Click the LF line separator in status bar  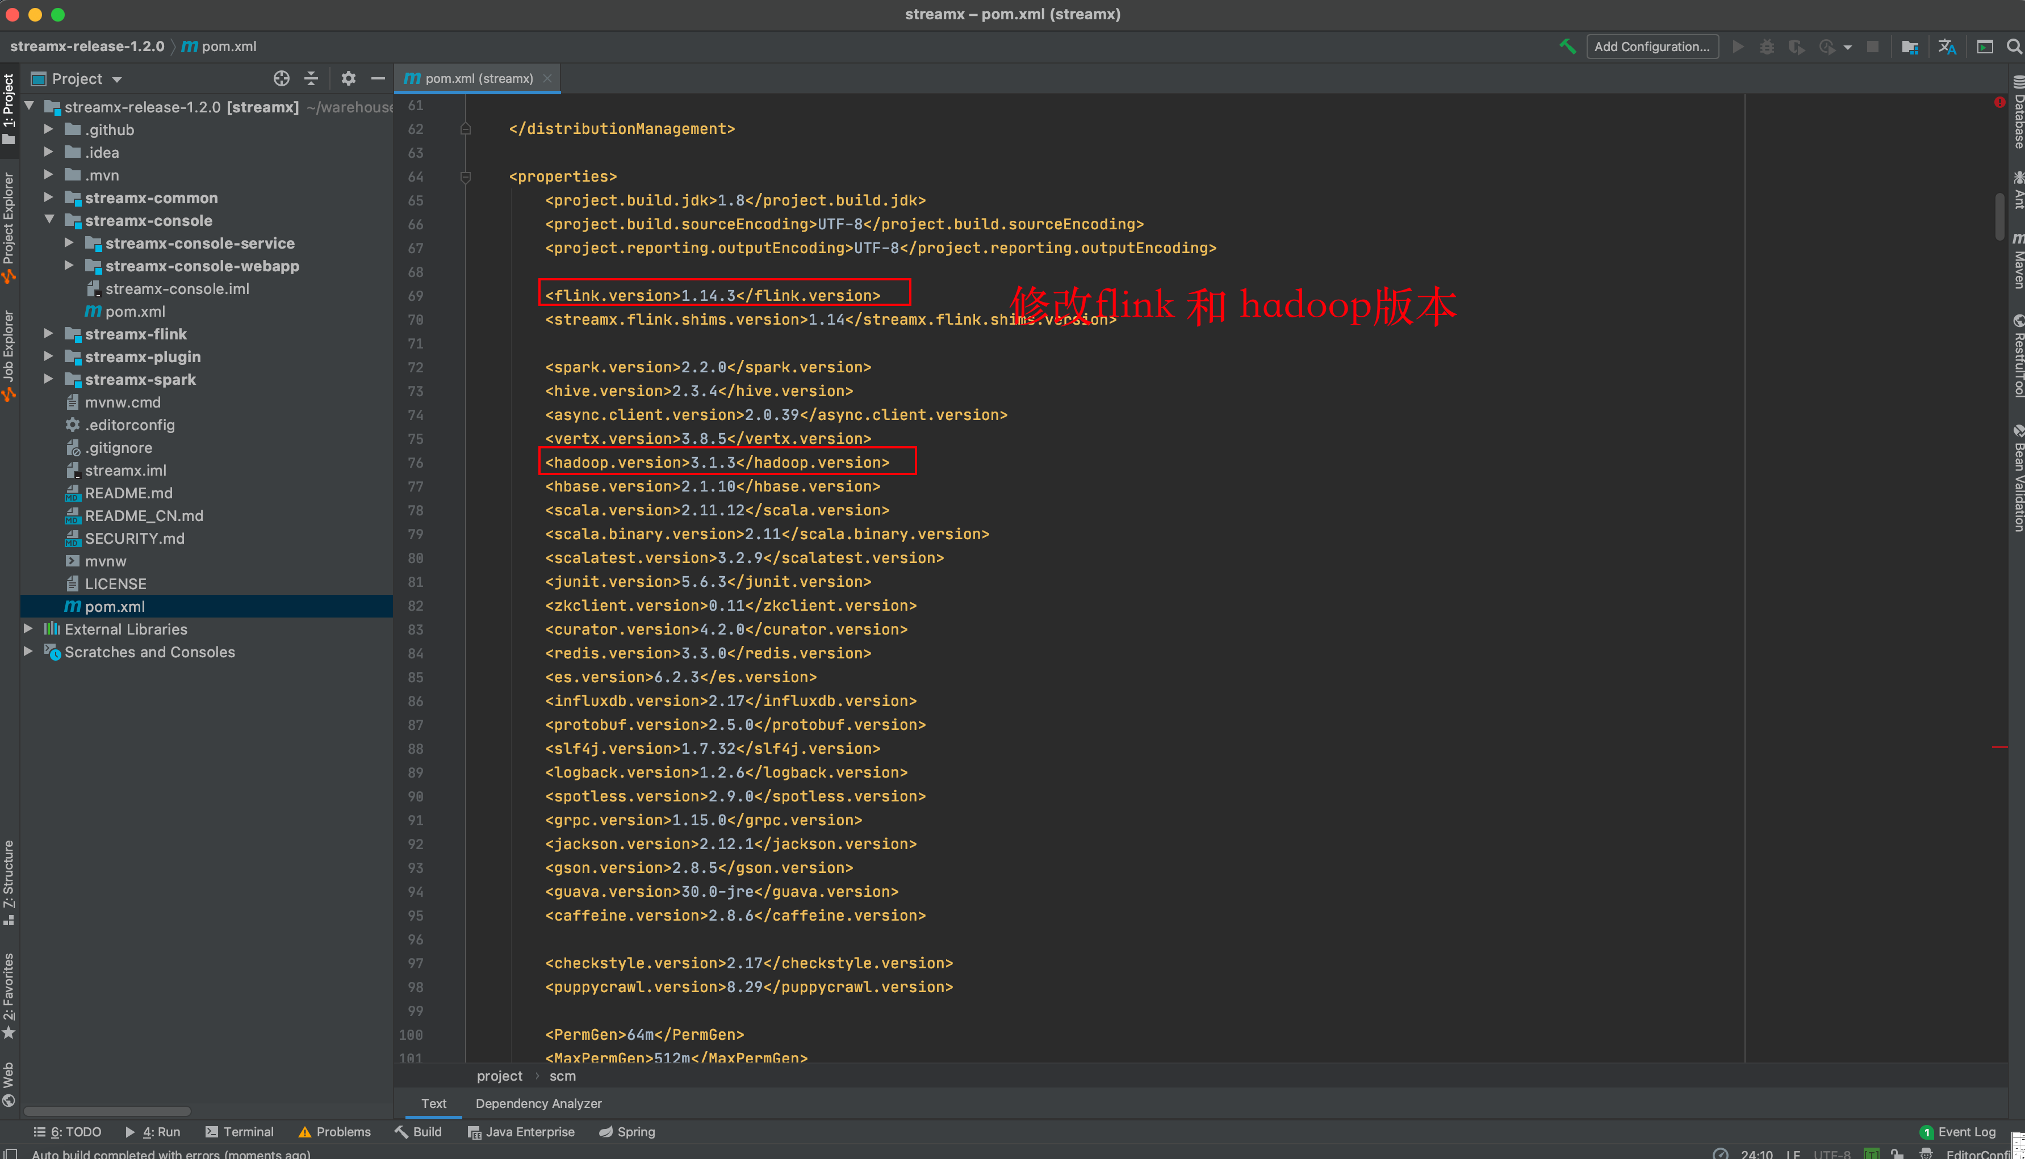[x=1793, y=1153]
